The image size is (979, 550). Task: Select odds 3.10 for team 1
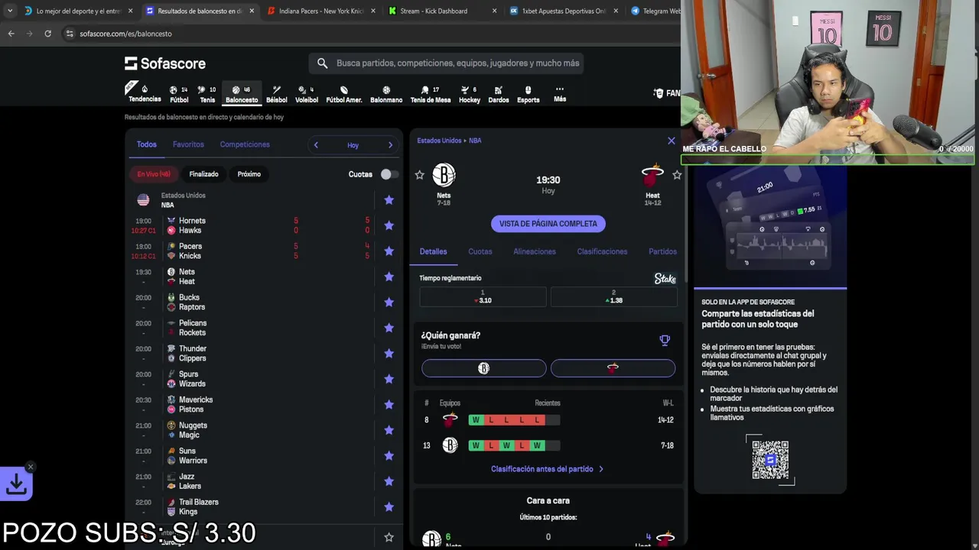point(483,297)
